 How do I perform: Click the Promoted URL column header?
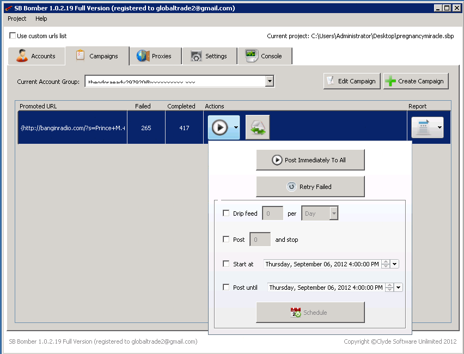(38, 106)
